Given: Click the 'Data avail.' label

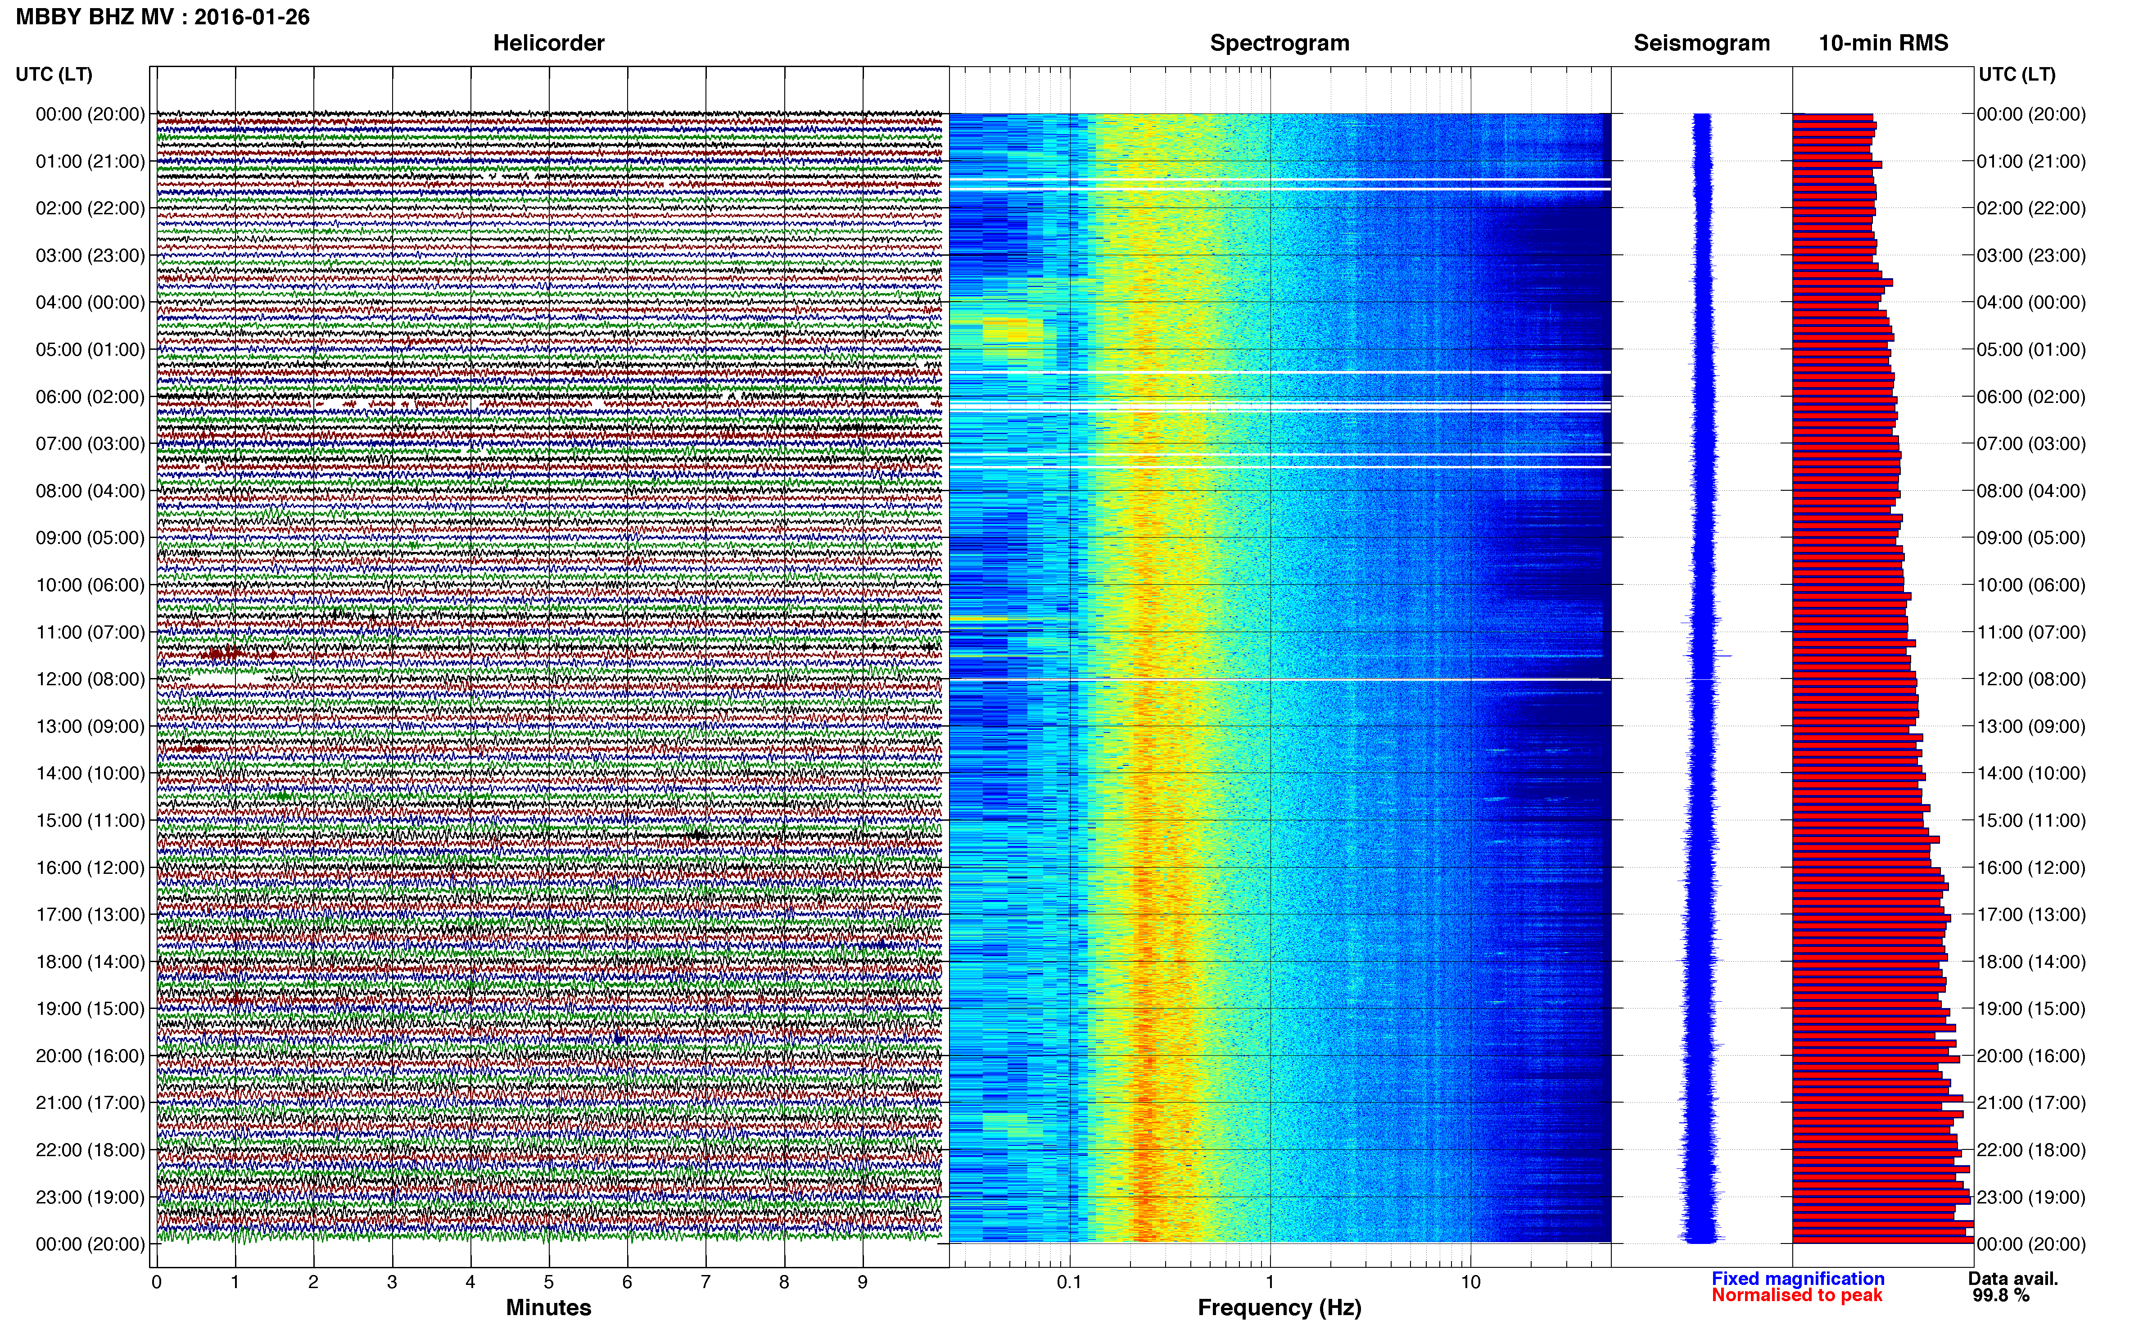Looking at the screenshot, I should (2013, 1279).
